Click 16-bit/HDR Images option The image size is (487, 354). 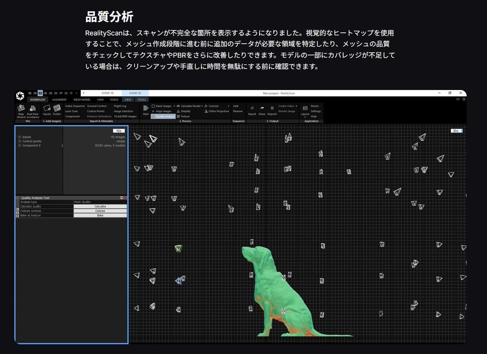click(x=125, y=116)
